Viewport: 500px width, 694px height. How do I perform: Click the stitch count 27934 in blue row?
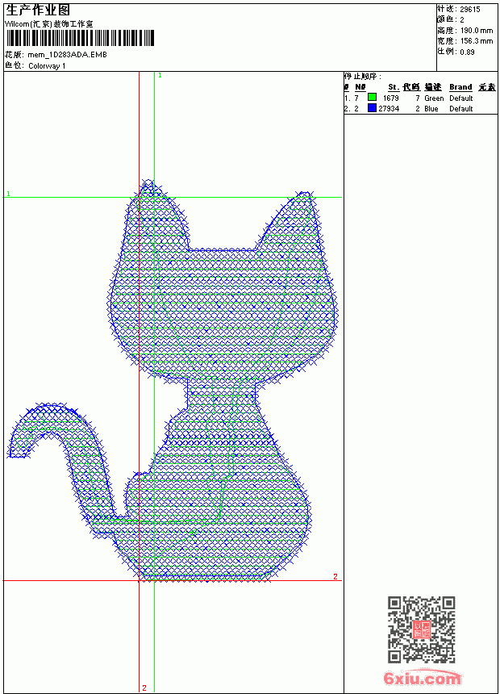389,109
